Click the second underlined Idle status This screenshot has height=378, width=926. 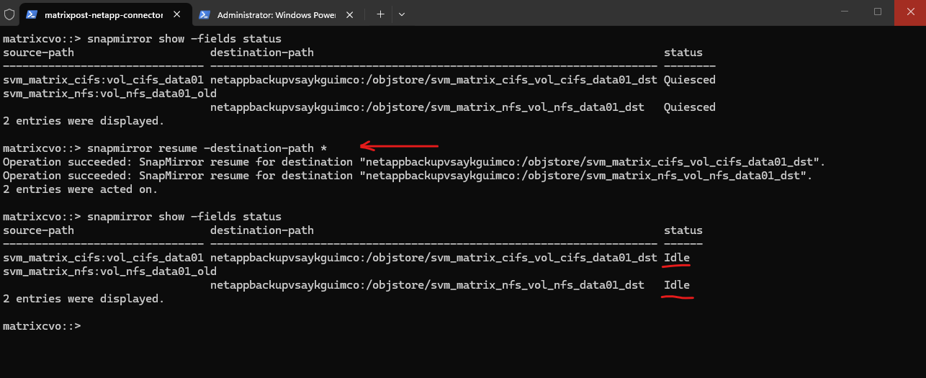click(677, 285)
